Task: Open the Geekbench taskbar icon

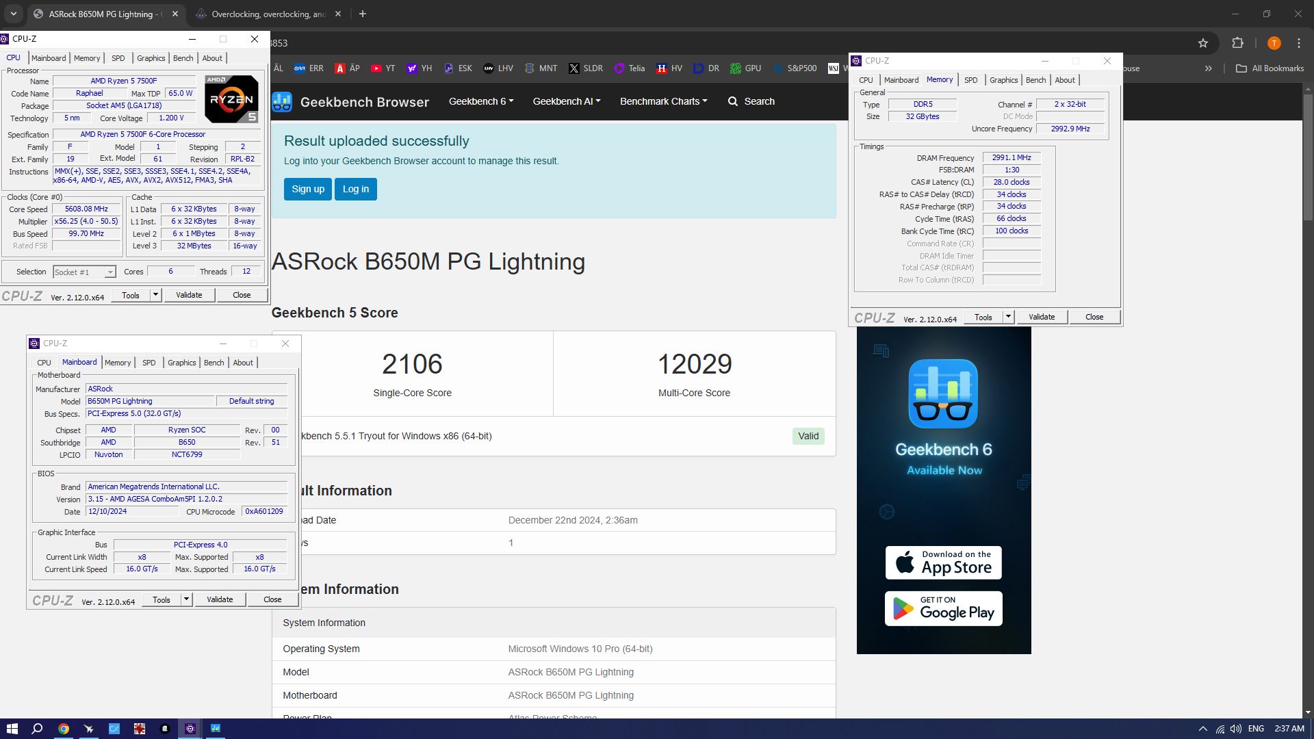Action: click(216, 729)
